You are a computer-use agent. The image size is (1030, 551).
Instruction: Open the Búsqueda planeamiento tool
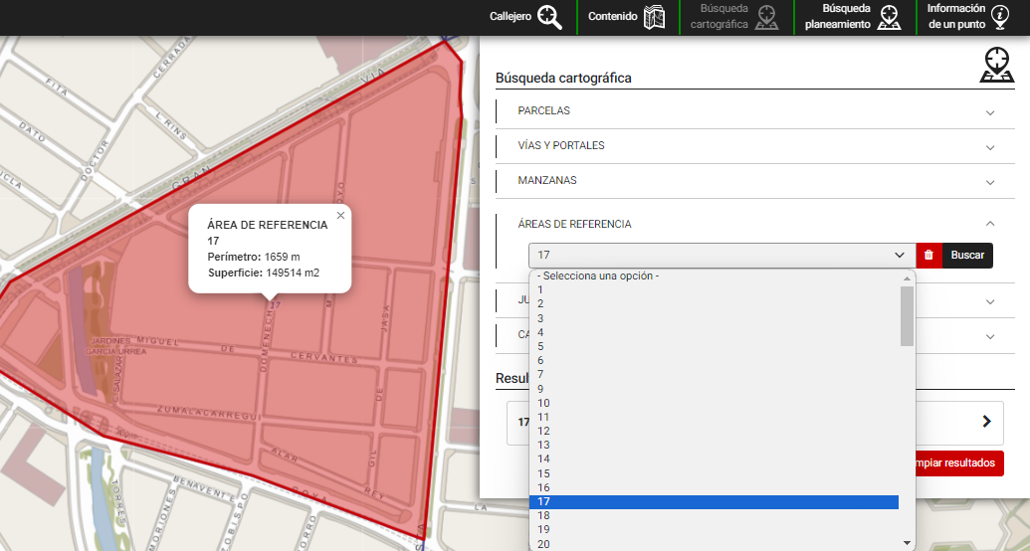853,17
